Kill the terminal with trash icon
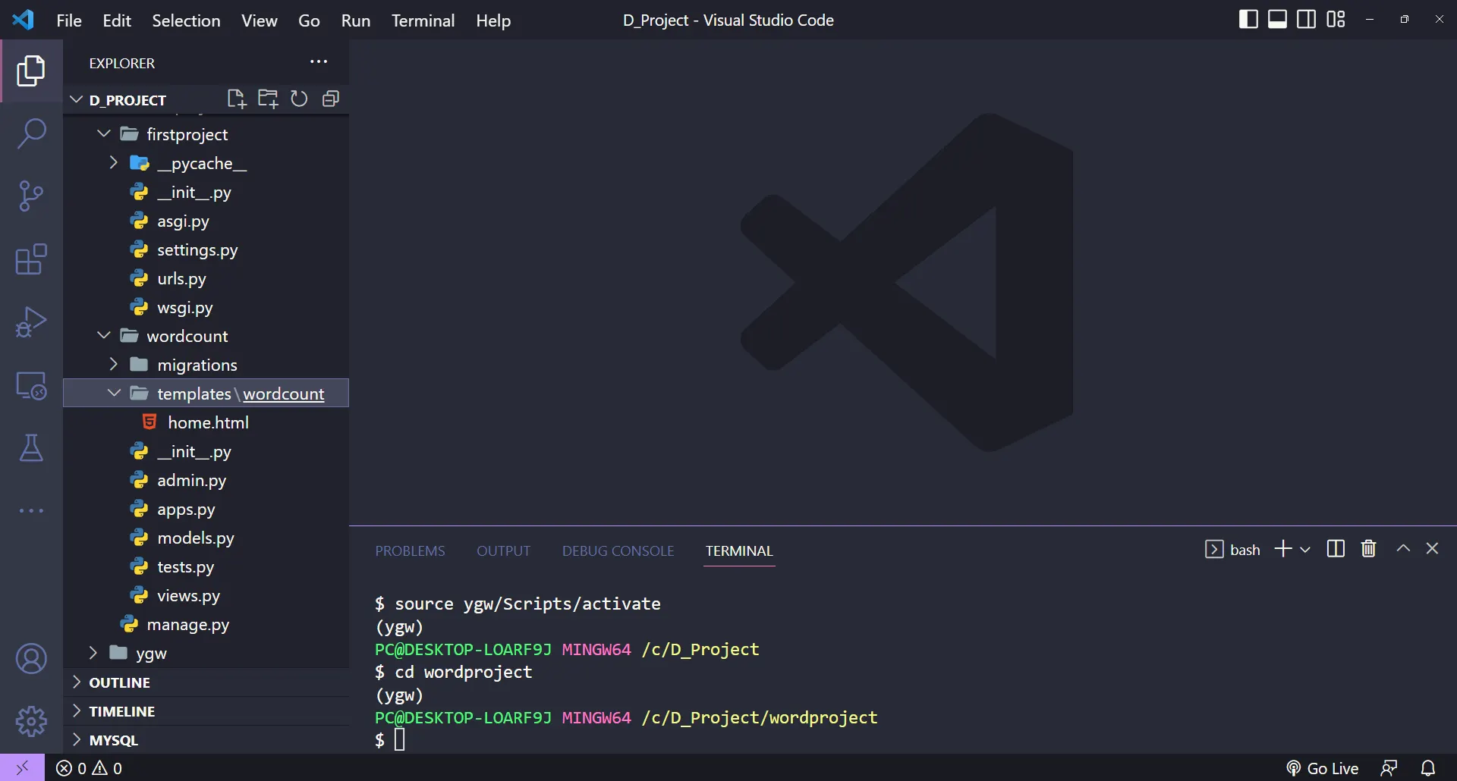This screenshot has width=1457, height=781. click(1368, 549)
